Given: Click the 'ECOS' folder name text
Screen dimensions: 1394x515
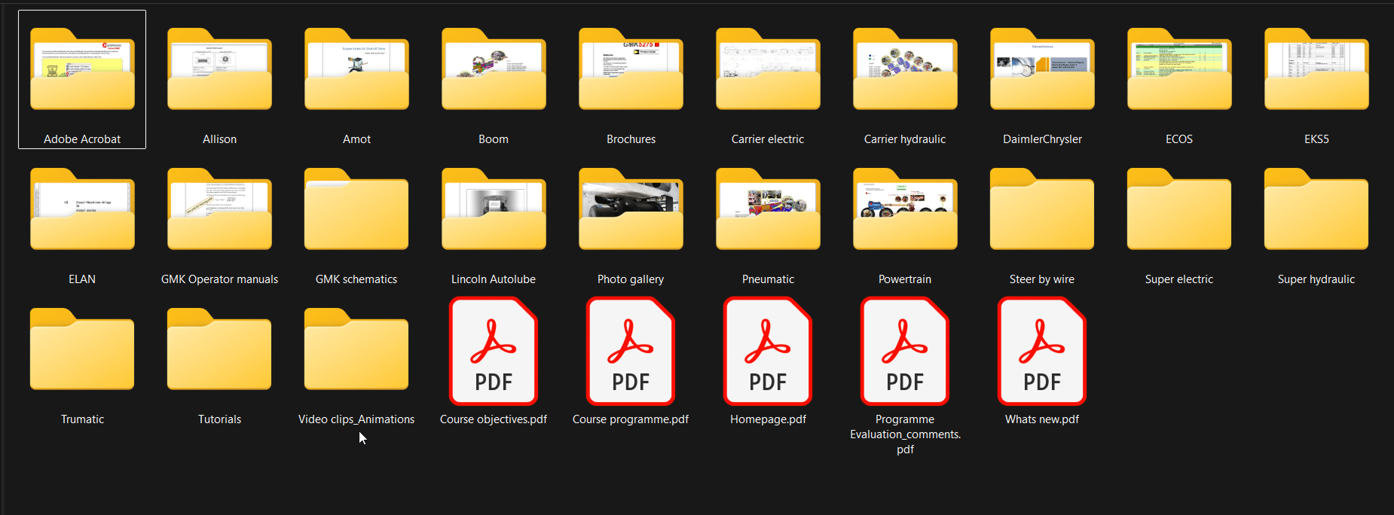Looking at the screenshot, I should (x=1179, y=139).
